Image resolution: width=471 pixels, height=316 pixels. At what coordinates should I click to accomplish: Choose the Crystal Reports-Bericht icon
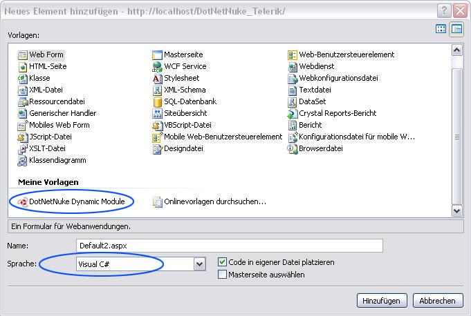click(x=293, y=114)
